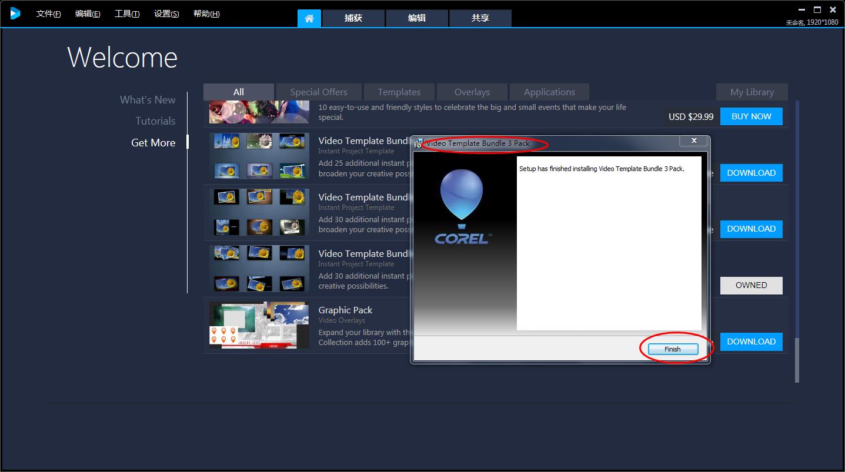
Task: Open the partially visible flowers pack thumbnail
Action: coord(259,112)
